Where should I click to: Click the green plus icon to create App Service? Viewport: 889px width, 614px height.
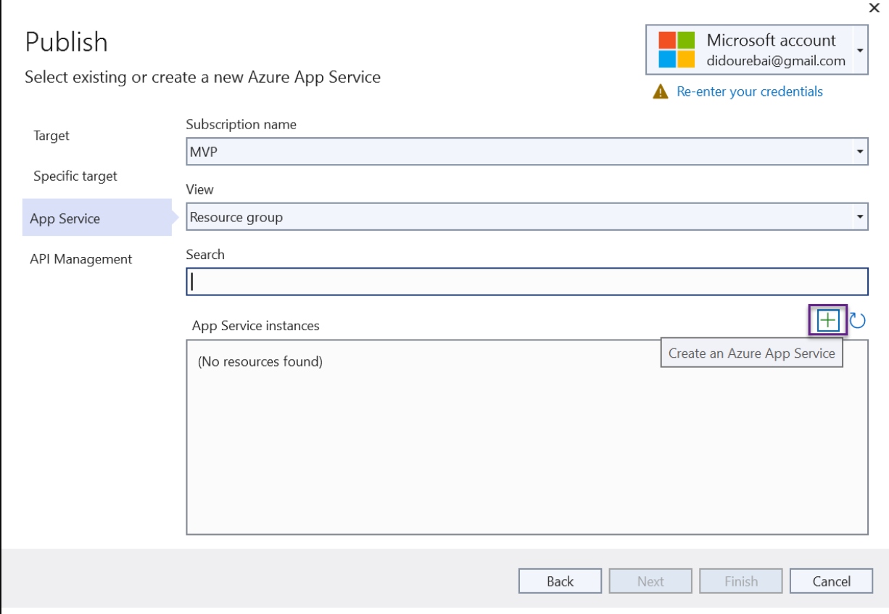tap(827, 320)
